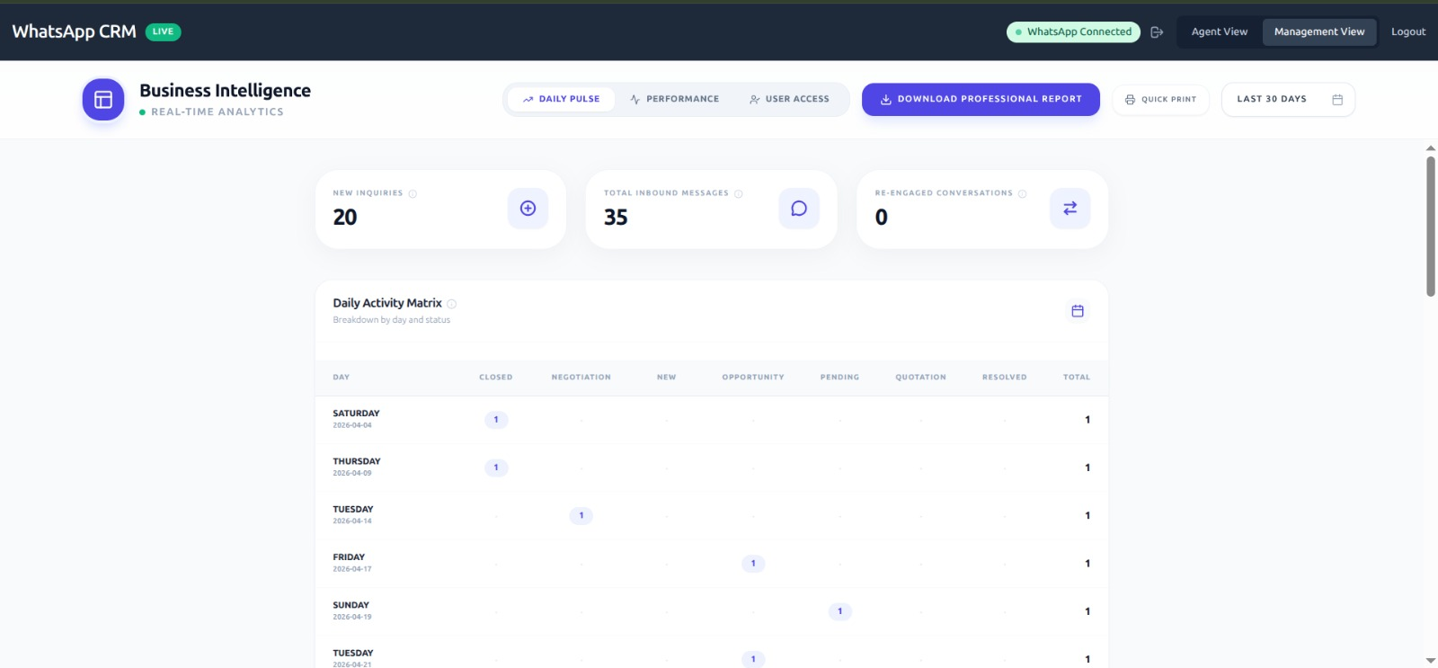Click Opportunity badge for Tuesday 2026-04-21
The width and height of the screenshot is (1438, 668).
coord(753,659)
